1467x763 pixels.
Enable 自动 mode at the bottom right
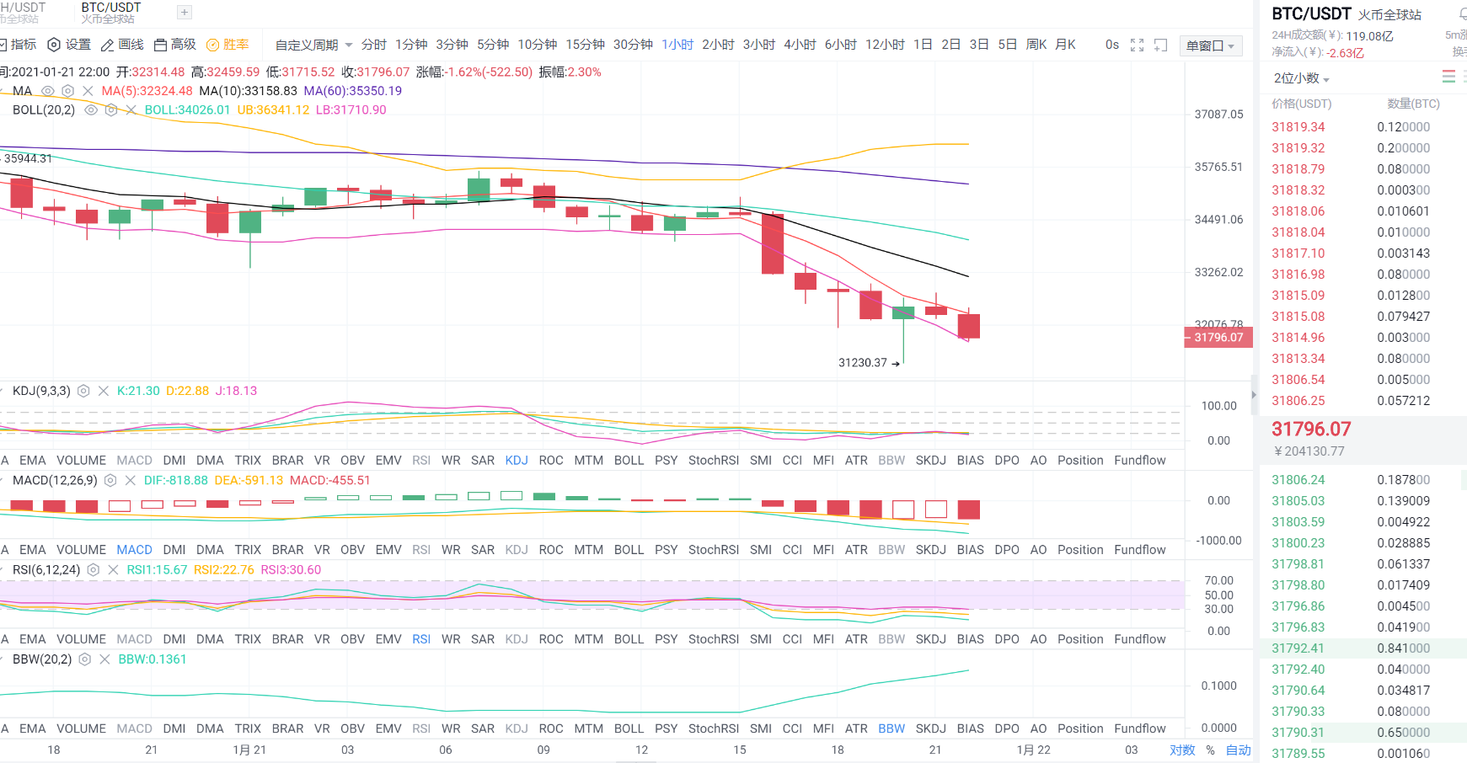1238,750
